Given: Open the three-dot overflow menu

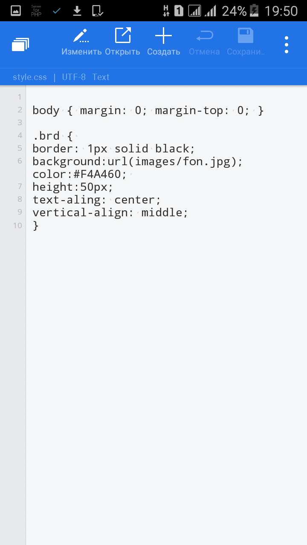Looking at the screenshot, I should (x=287, y=44).
